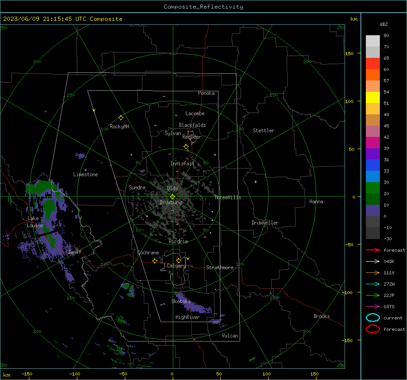Screen dimensions: 407x380
Task: Click the Blackfalds town label
Action: click(x=192, y=125)
